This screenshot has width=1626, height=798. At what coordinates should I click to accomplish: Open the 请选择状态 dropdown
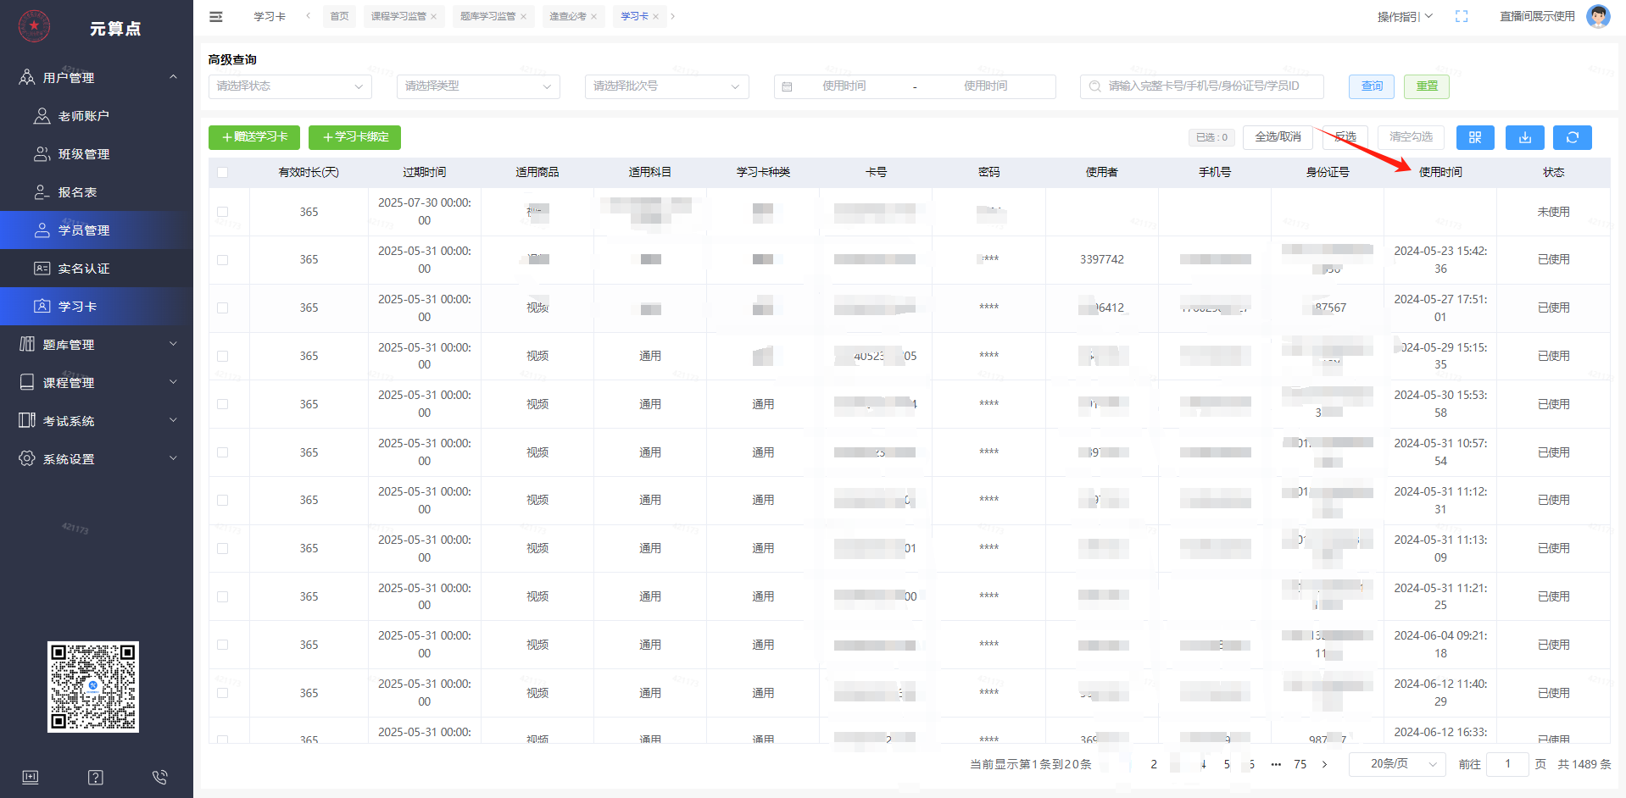point(290,86)
